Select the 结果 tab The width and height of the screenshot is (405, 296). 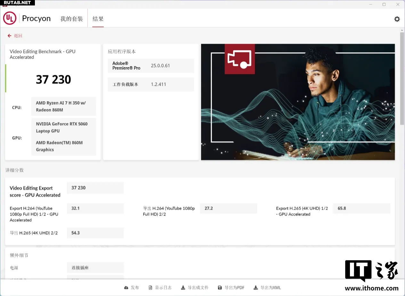pyautogui.click(x=98, y=19)
